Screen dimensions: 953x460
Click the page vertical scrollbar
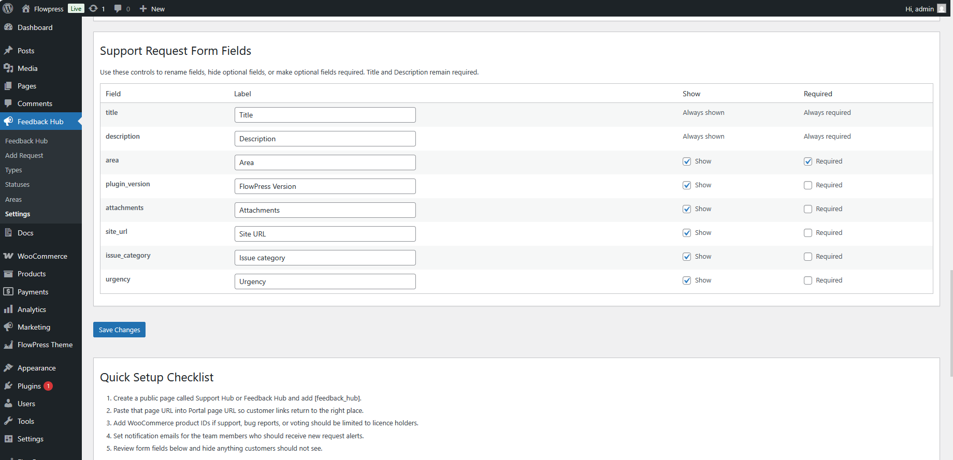tap(951, 323)
